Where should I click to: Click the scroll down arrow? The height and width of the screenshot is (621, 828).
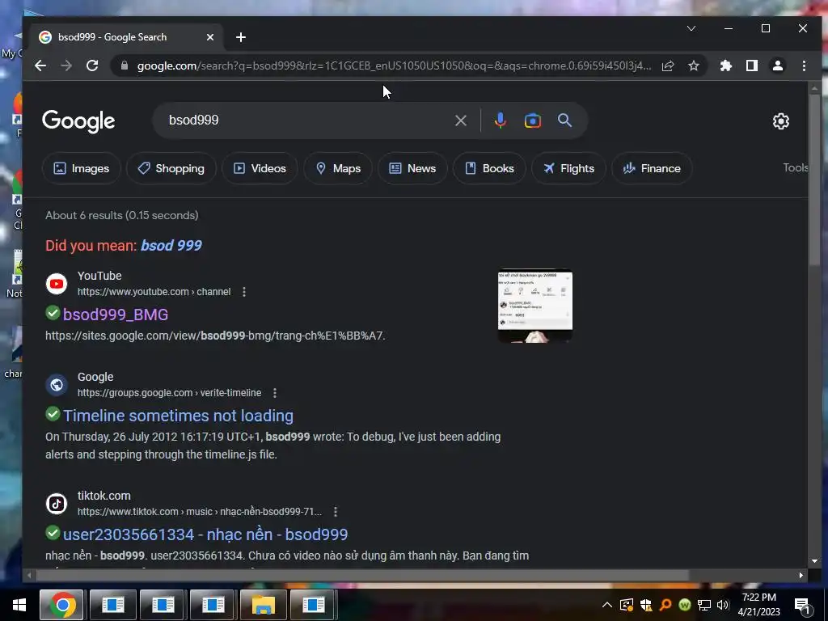pyautogui.click(x=814, y=561)
